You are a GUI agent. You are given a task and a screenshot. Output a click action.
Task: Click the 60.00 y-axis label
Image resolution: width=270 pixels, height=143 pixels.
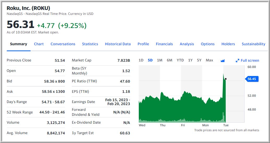pos(251,67)
